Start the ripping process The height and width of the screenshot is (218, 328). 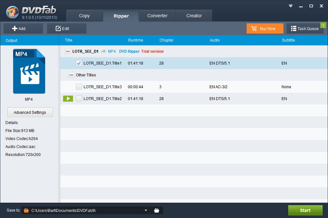pyautogui.click(x=305, y=210)
